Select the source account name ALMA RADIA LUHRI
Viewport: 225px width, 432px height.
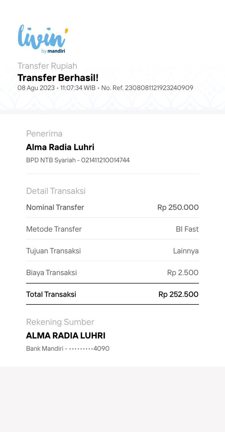pyautogui.click(x=66, y=335)
